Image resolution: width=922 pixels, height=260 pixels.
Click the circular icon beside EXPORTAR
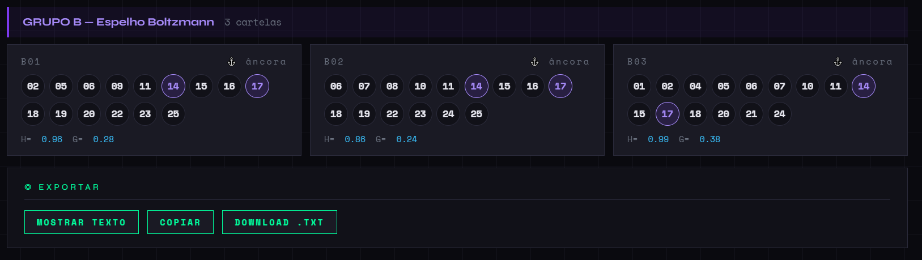pos(28,187)
